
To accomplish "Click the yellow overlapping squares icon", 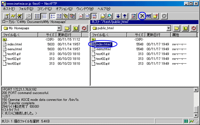I will tap(66, 16).
